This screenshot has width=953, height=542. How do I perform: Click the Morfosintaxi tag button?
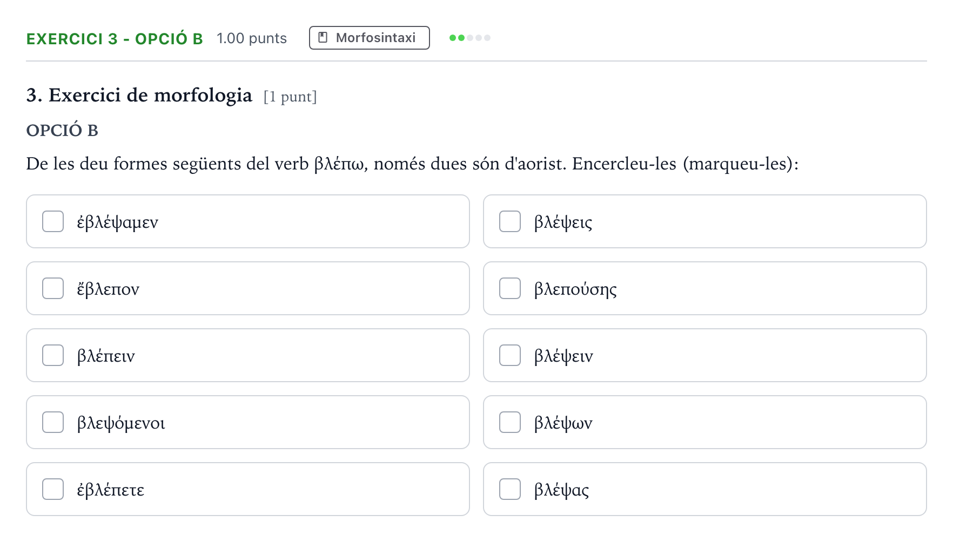pos(370,38)
